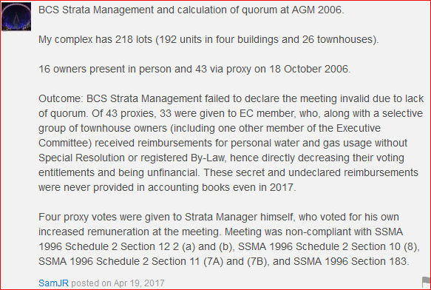Screen dimensions: 431x290
Task: Flag this post using the flag icon
Action: (x=426, y=283)
